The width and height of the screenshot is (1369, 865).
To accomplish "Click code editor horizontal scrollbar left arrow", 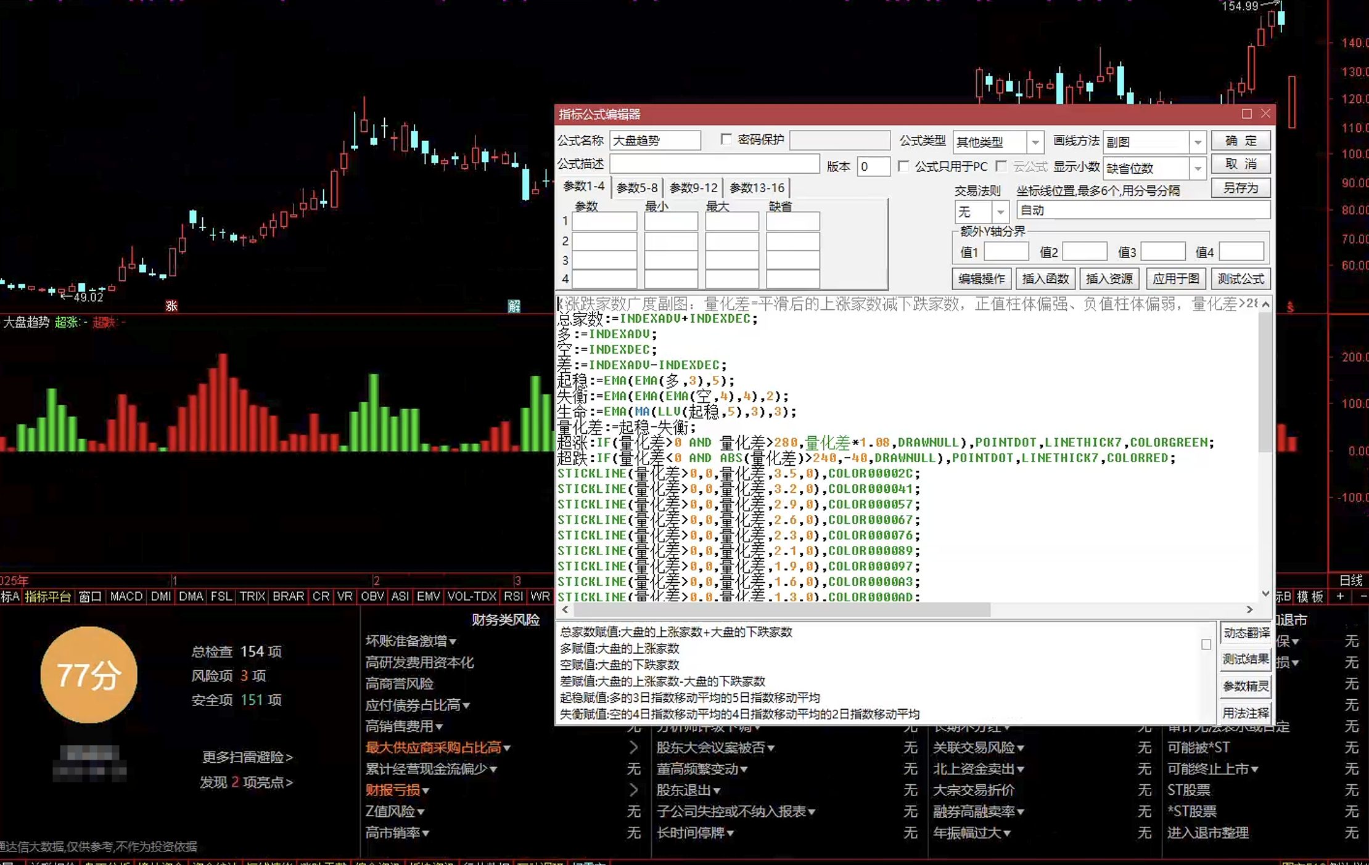I will pyautogui.click(x=565, y=609).
